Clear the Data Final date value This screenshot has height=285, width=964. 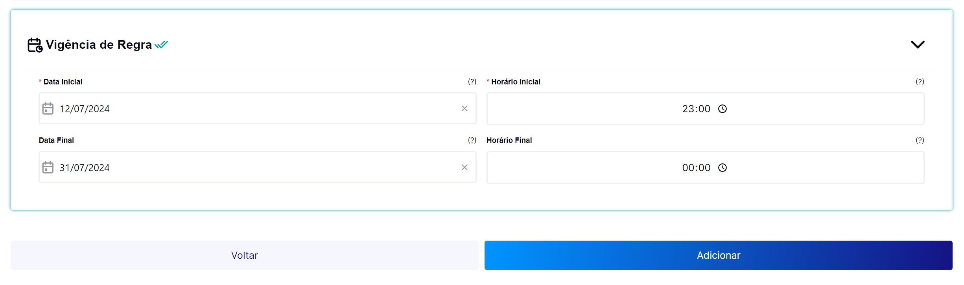pyautogui.click(x=464, y=167)
